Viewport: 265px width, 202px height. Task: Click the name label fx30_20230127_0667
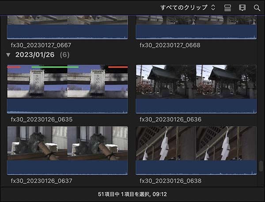click(x=41, y=45)
